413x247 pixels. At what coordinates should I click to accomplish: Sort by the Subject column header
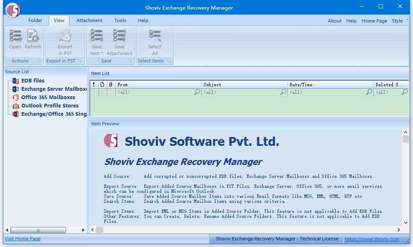[x=244, y=85]
